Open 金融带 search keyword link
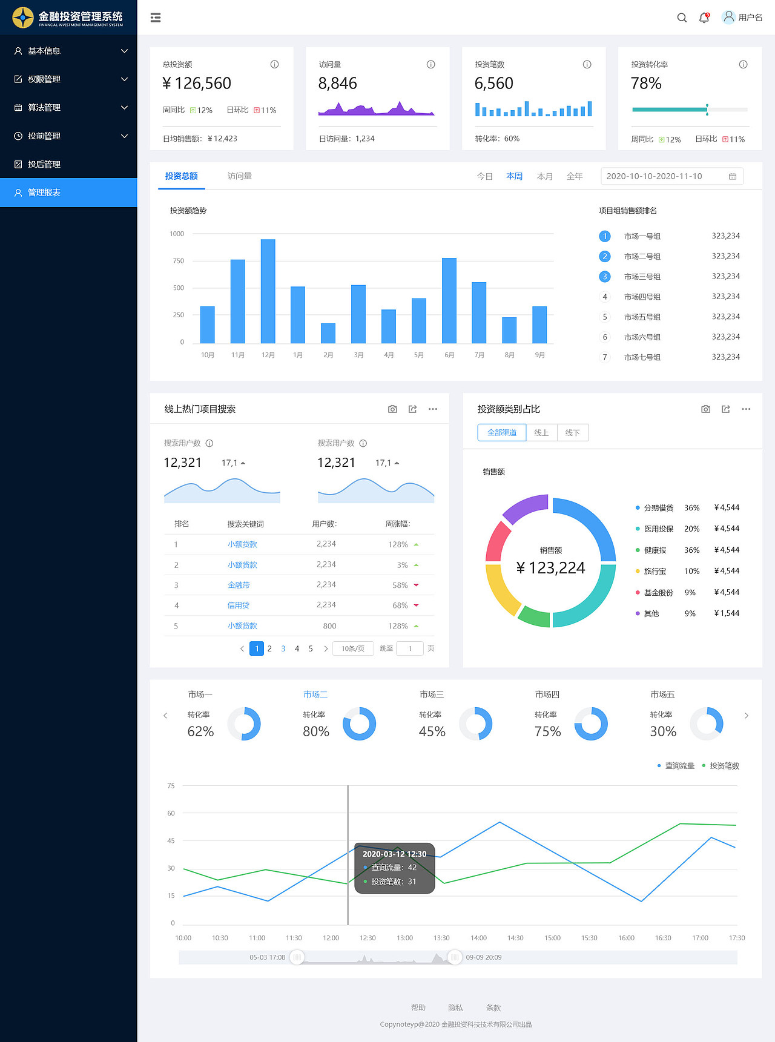 point(239,585)
